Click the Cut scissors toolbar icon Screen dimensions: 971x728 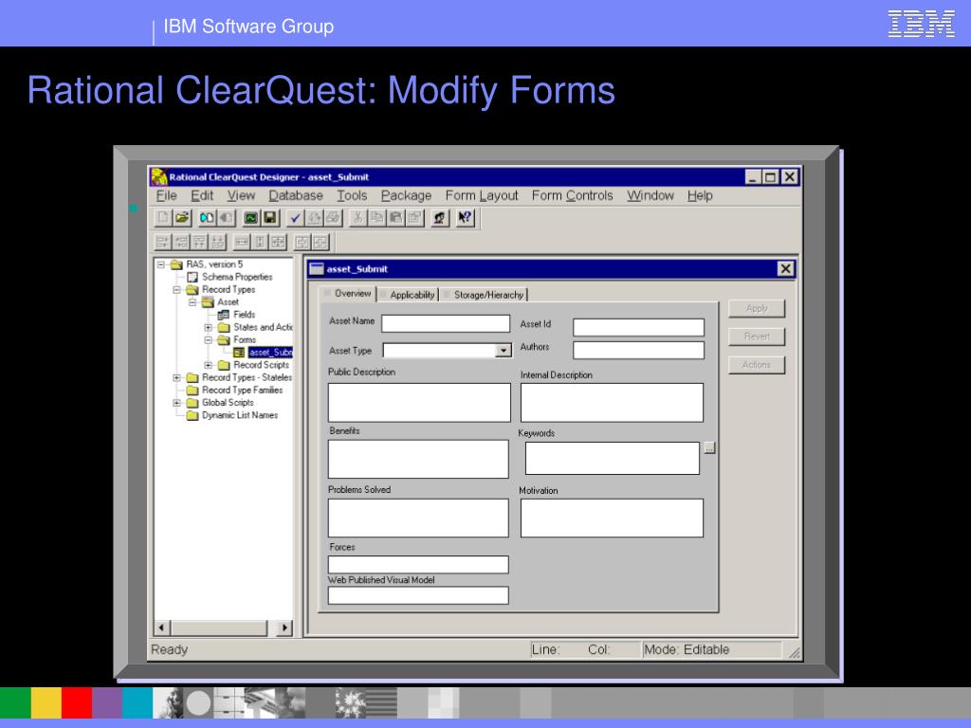point(357,218)
